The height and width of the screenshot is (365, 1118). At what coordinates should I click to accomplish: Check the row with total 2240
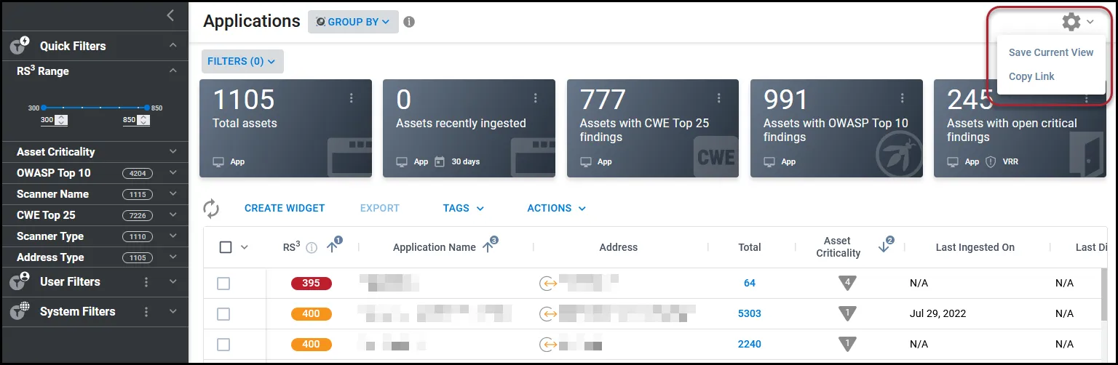coord(223,345)
